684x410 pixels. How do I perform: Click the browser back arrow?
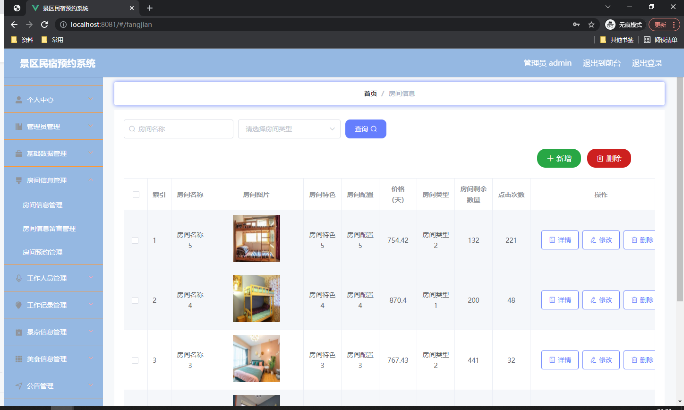coord(14,25)
